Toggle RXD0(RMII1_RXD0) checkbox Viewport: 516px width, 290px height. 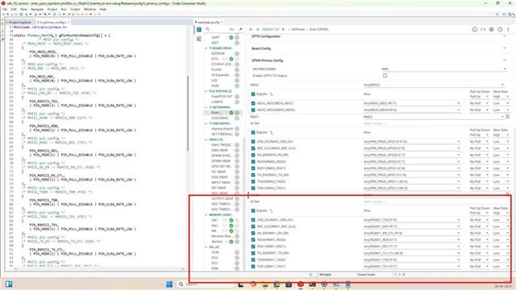(x=253, y=240)
